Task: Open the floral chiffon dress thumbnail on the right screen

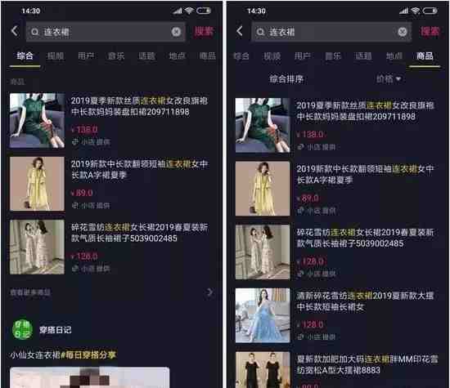Action: point(263,252)
